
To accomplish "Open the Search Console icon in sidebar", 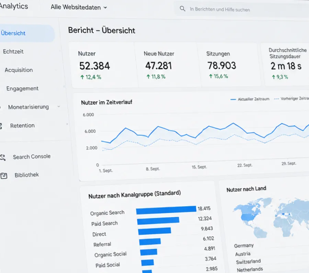I will (x=2, y=158).
